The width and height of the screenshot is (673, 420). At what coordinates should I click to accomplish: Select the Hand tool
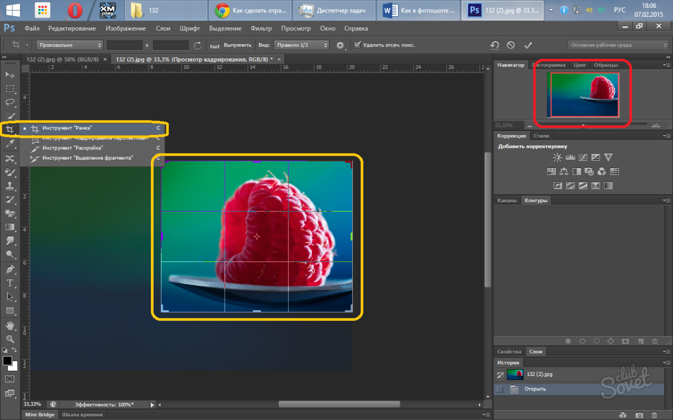[10, 325]
